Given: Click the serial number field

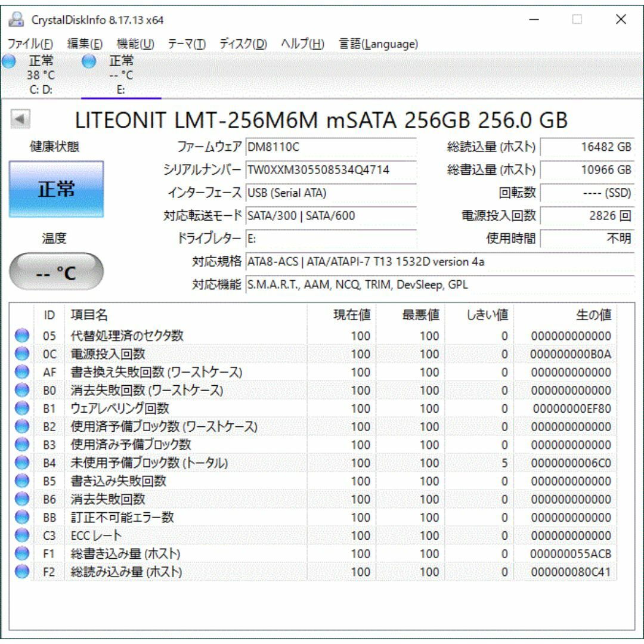Looking at the screenshot, I should 331,169.
